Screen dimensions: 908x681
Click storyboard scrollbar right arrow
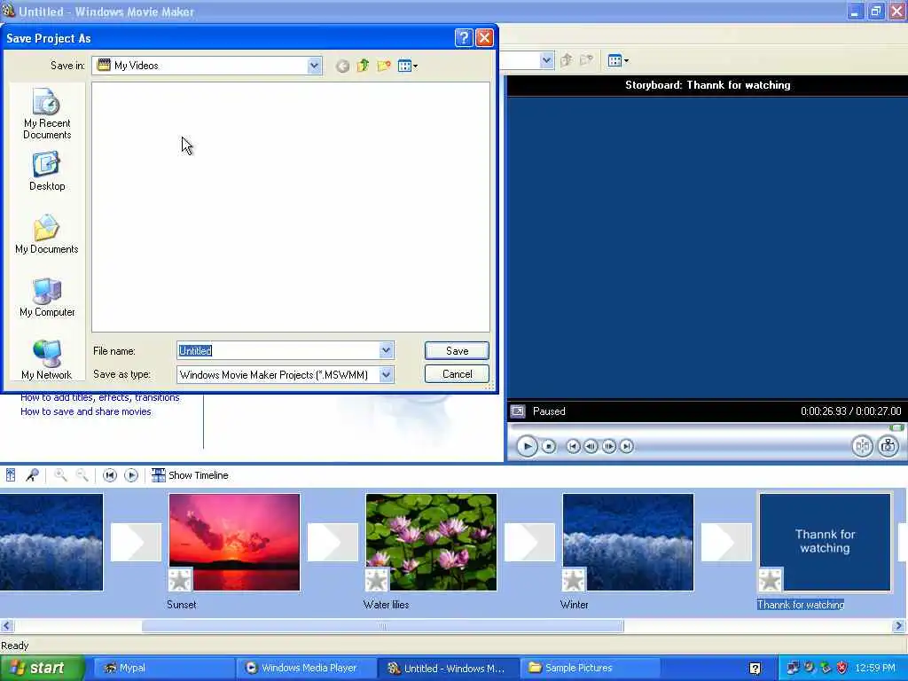click(899, 626)
